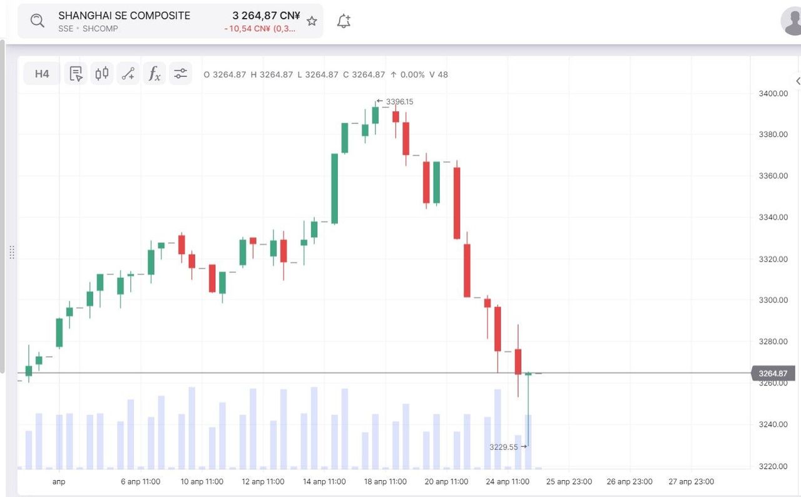Screen dimensions: 801x497
Task: Click the red price change value
Action: (x=260, y=29)
